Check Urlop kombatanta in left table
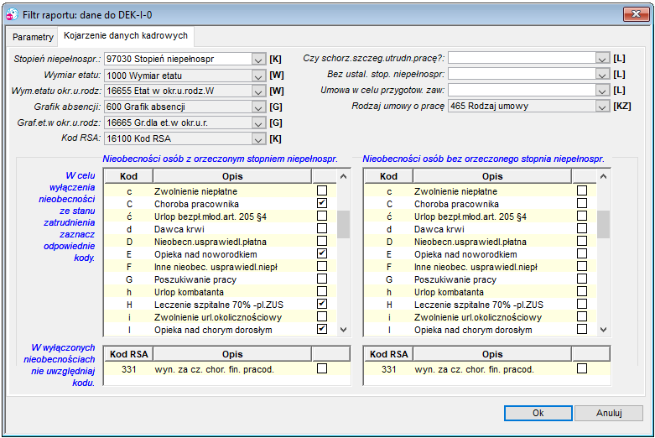Viewport: 655px width, 438px height. pos(322,292)
